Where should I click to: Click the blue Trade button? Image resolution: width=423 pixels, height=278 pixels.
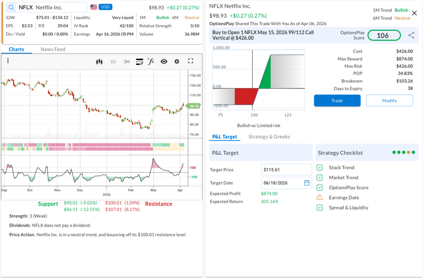click(x=337, y=101)
